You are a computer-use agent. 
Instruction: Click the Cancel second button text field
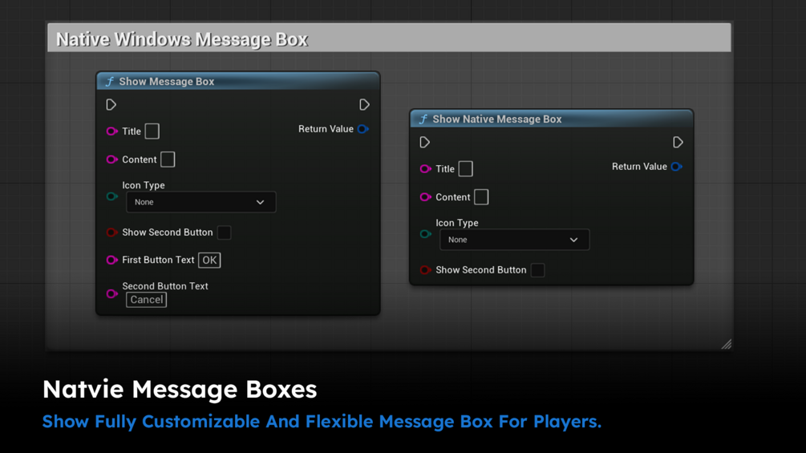[x=147, y=300]
